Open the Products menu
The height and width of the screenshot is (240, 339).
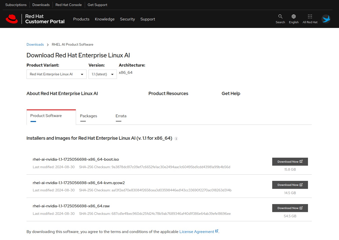click(81, 19)
